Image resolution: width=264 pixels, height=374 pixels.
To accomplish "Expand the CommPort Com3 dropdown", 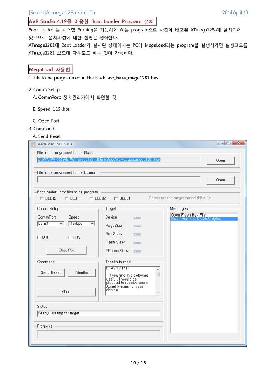I will pos(61,224).
